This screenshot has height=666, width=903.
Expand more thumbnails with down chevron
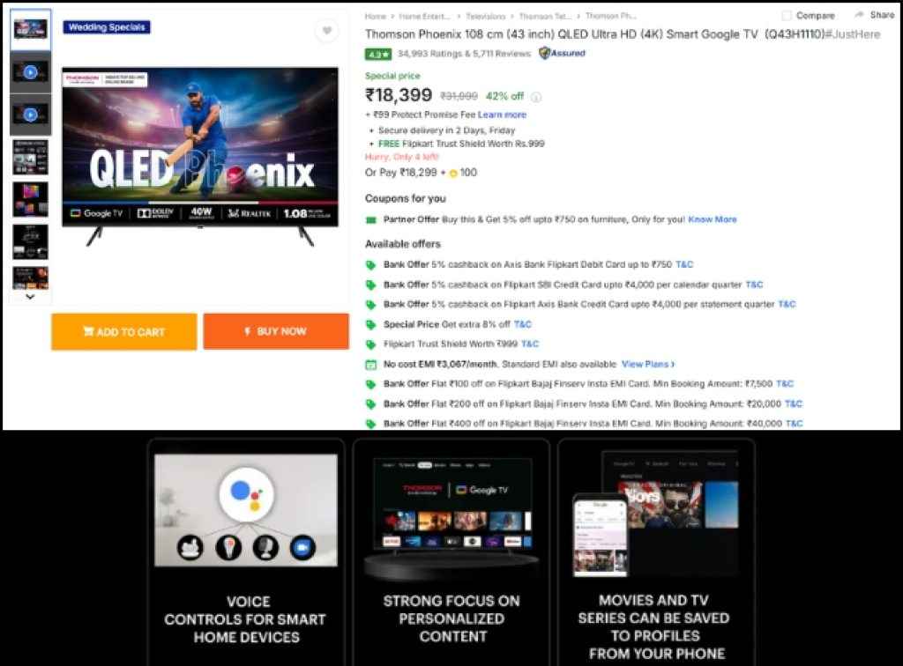pyautogui.click(x=30, y=297)
